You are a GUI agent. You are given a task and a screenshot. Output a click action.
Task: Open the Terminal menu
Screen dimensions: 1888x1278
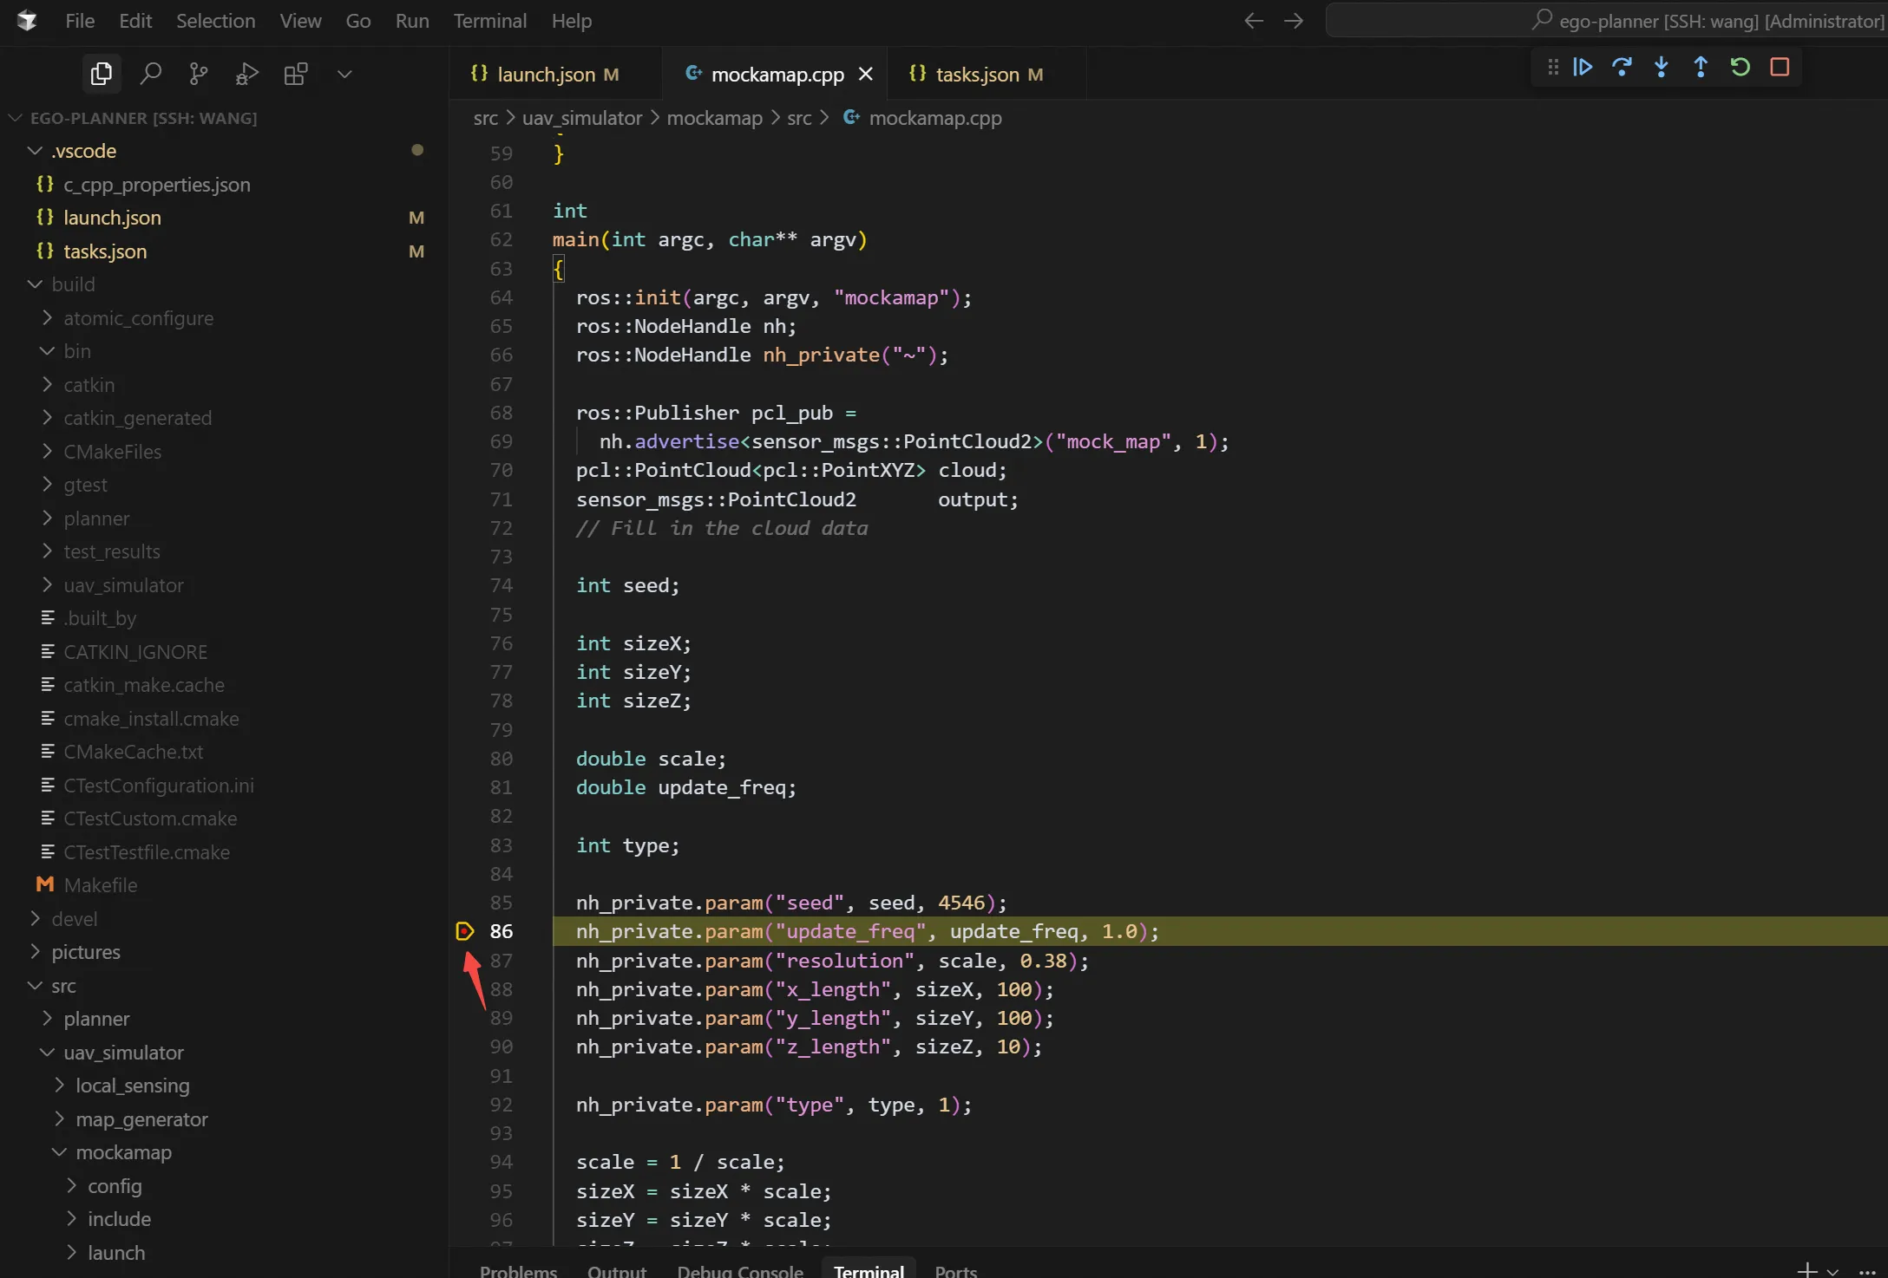[489, 21]
